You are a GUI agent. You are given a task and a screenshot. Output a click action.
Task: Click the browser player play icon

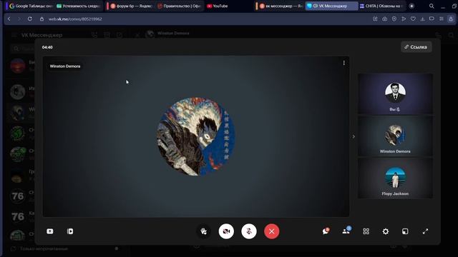click(404, 19)
